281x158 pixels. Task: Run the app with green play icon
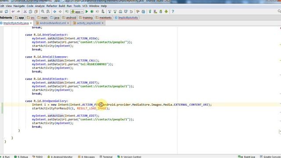87,12
